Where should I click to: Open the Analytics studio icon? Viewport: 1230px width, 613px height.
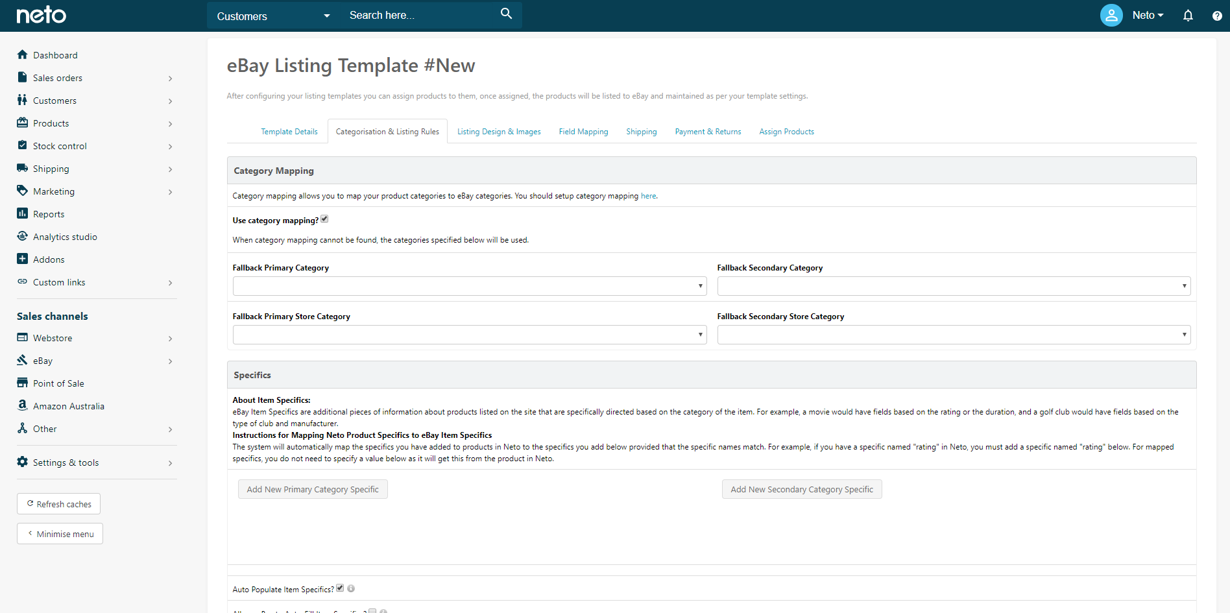(23, 236)
